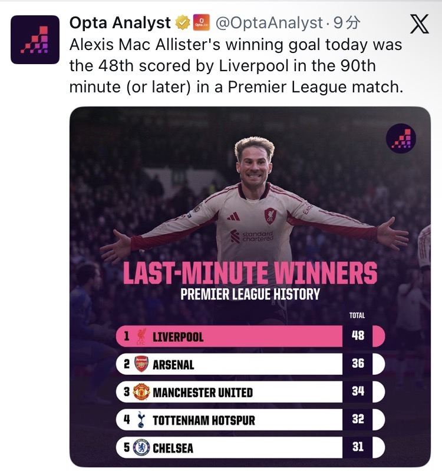Select the Chelsea total of 31

[358, 448]
